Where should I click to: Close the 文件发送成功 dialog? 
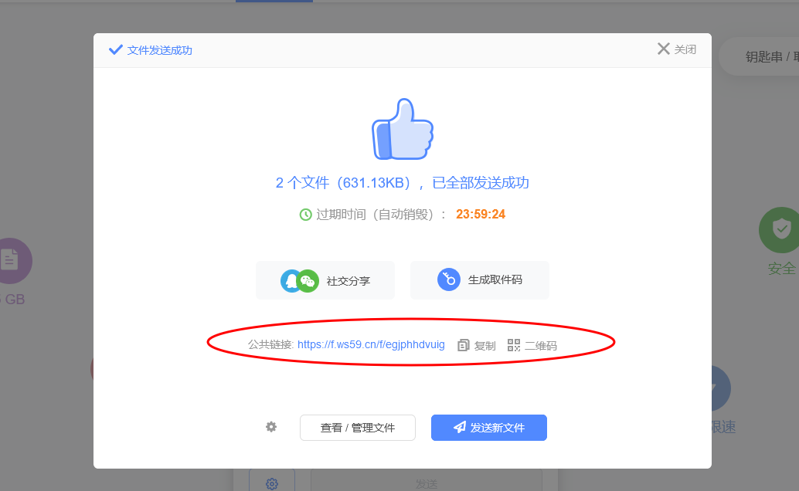676,49
